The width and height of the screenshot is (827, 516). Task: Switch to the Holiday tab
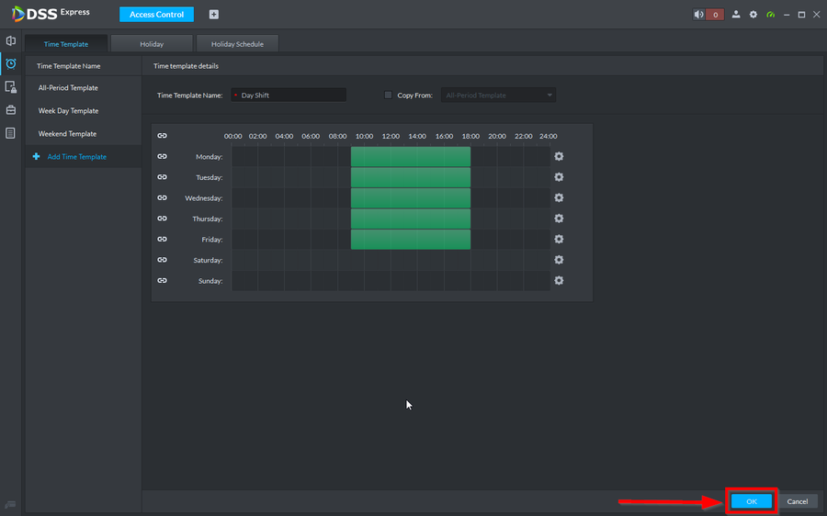point(152,44)
